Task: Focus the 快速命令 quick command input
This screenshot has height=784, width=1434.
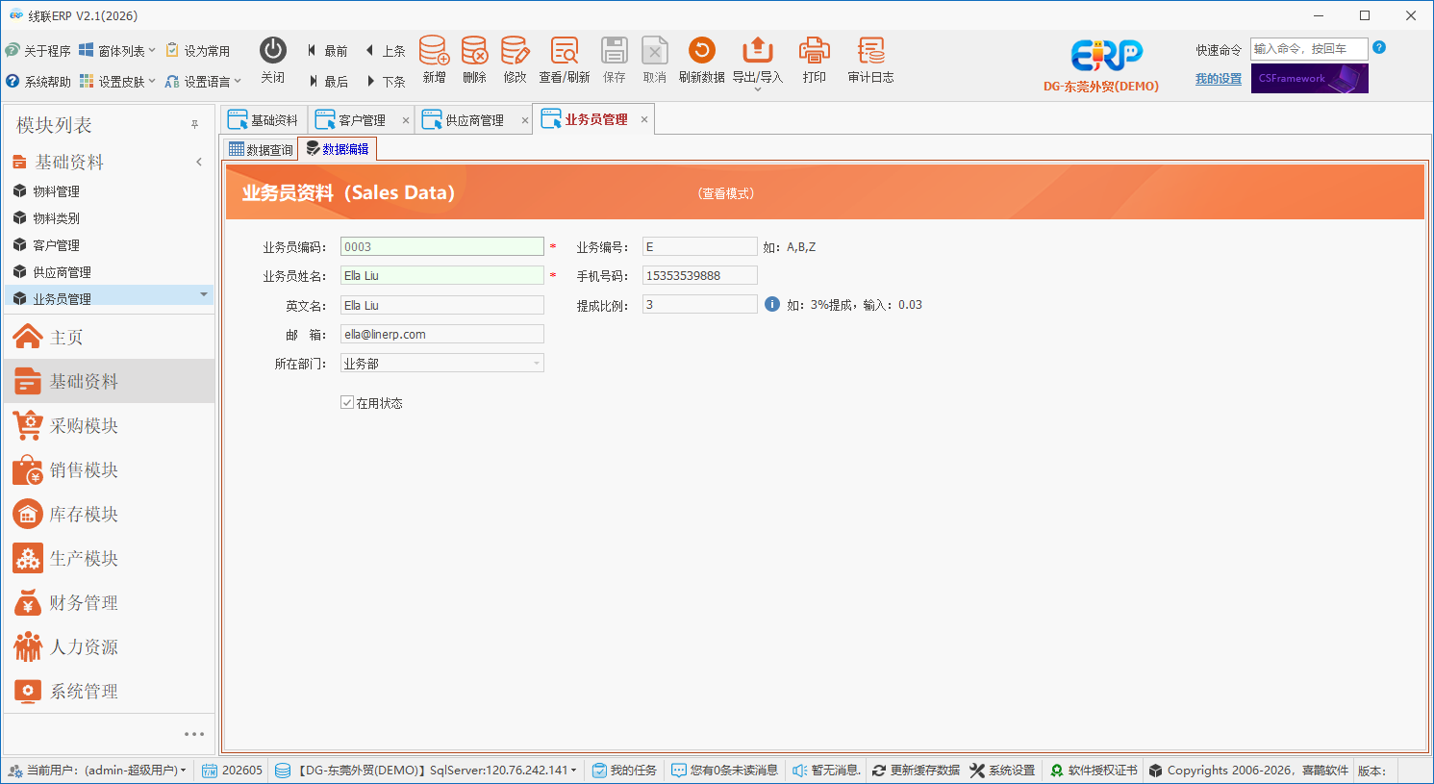Action: click(1309, 49)
